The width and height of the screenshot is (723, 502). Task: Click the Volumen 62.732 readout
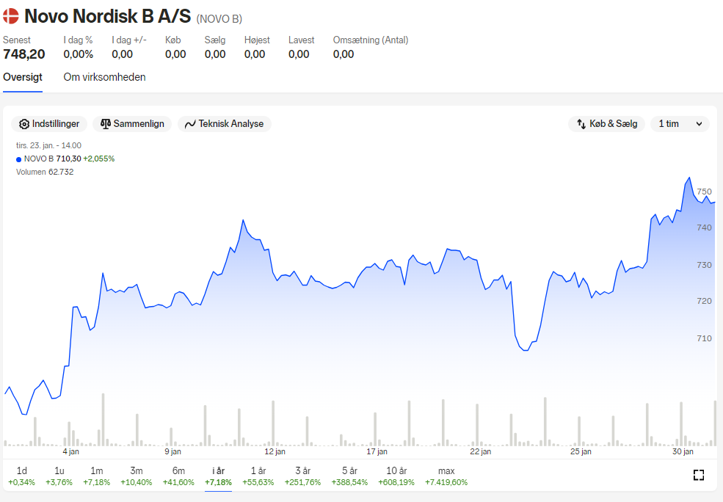click(x=45, y=172)
